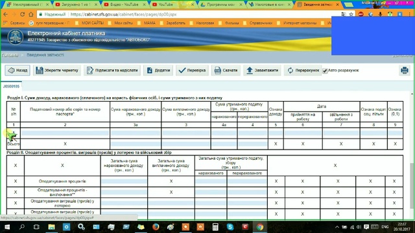Open the network icon in tray

click(351, 227)
